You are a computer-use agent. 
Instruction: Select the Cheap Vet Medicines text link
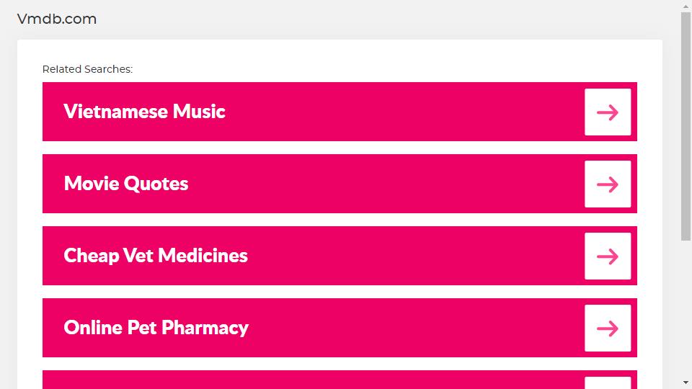(156, 256)
